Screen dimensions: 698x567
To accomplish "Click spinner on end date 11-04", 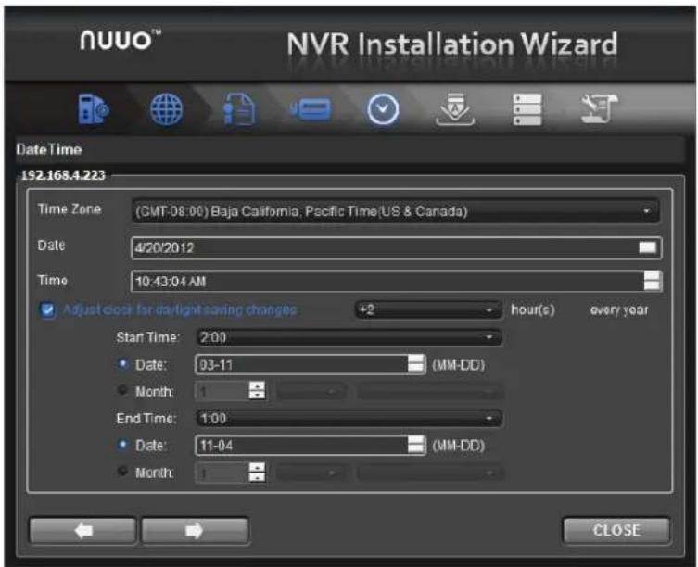I will pyautogui.click(x=416, y=445).
